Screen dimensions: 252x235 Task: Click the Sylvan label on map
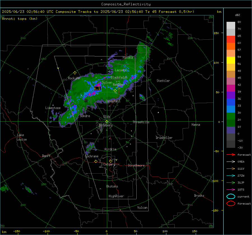107,83
